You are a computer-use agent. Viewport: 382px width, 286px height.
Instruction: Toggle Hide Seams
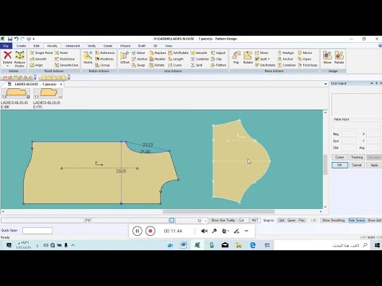(357, 220)
